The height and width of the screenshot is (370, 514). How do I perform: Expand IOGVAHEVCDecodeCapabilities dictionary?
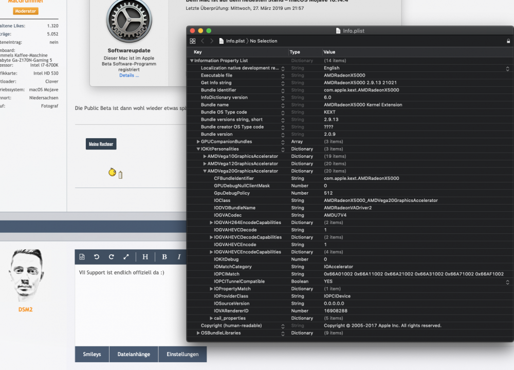point(211,237)
